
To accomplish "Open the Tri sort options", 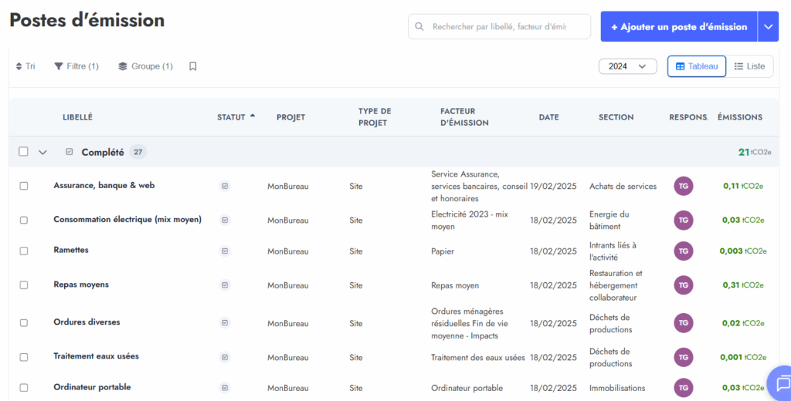I will coord(25,66).
